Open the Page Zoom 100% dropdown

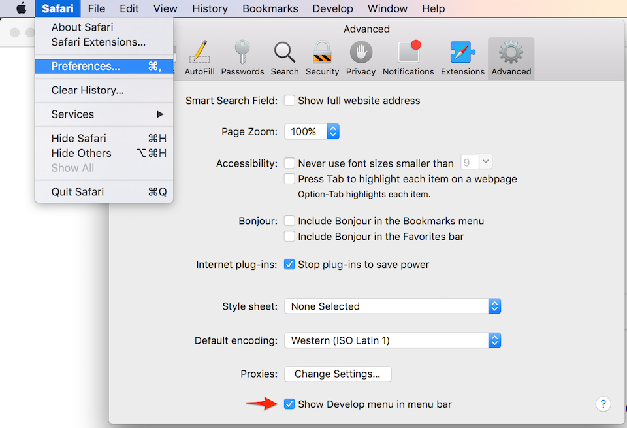coord(312,131)
